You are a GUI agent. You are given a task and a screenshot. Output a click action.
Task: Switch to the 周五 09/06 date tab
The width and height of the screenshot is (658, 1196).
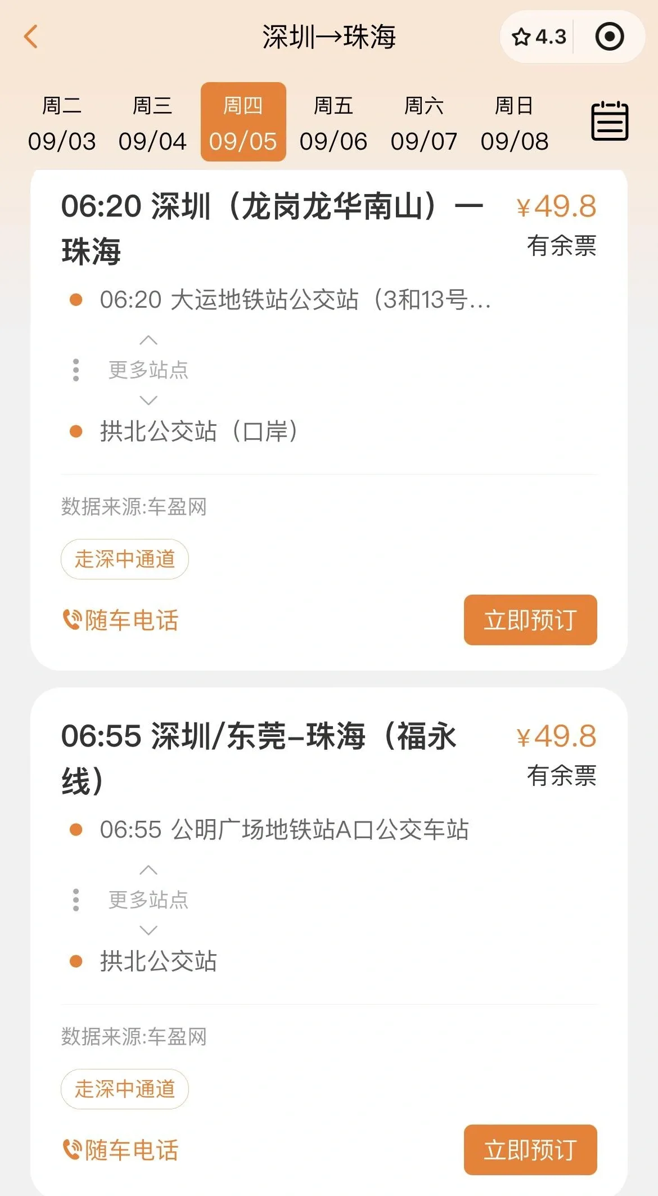[x=333, y=123]
